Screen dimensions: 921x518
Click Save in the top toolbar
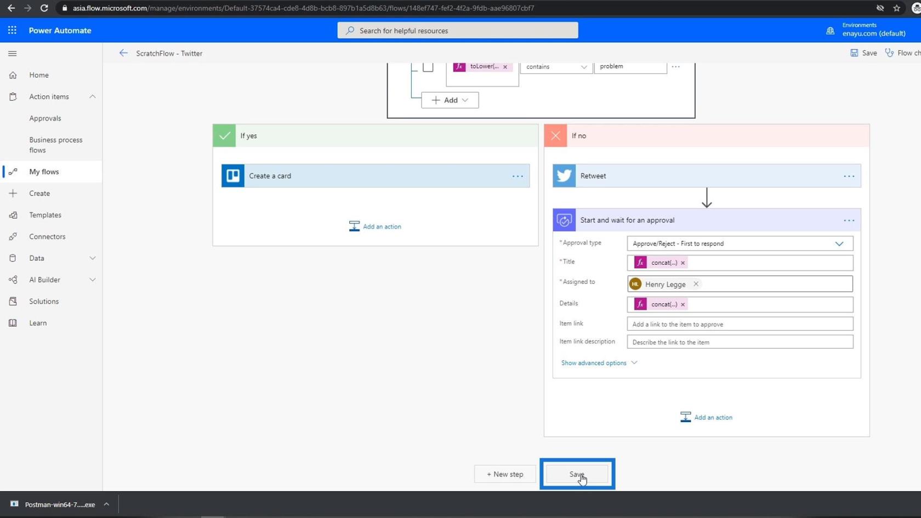[863, 53]
